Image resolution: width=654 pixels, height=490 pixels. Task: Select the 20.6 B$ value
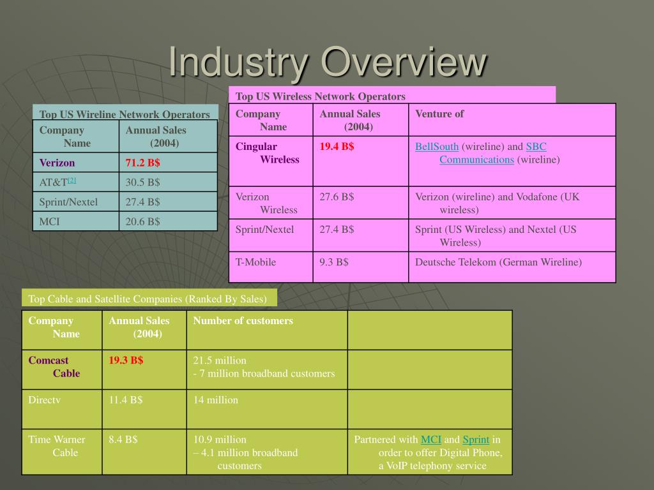(142, 221)
